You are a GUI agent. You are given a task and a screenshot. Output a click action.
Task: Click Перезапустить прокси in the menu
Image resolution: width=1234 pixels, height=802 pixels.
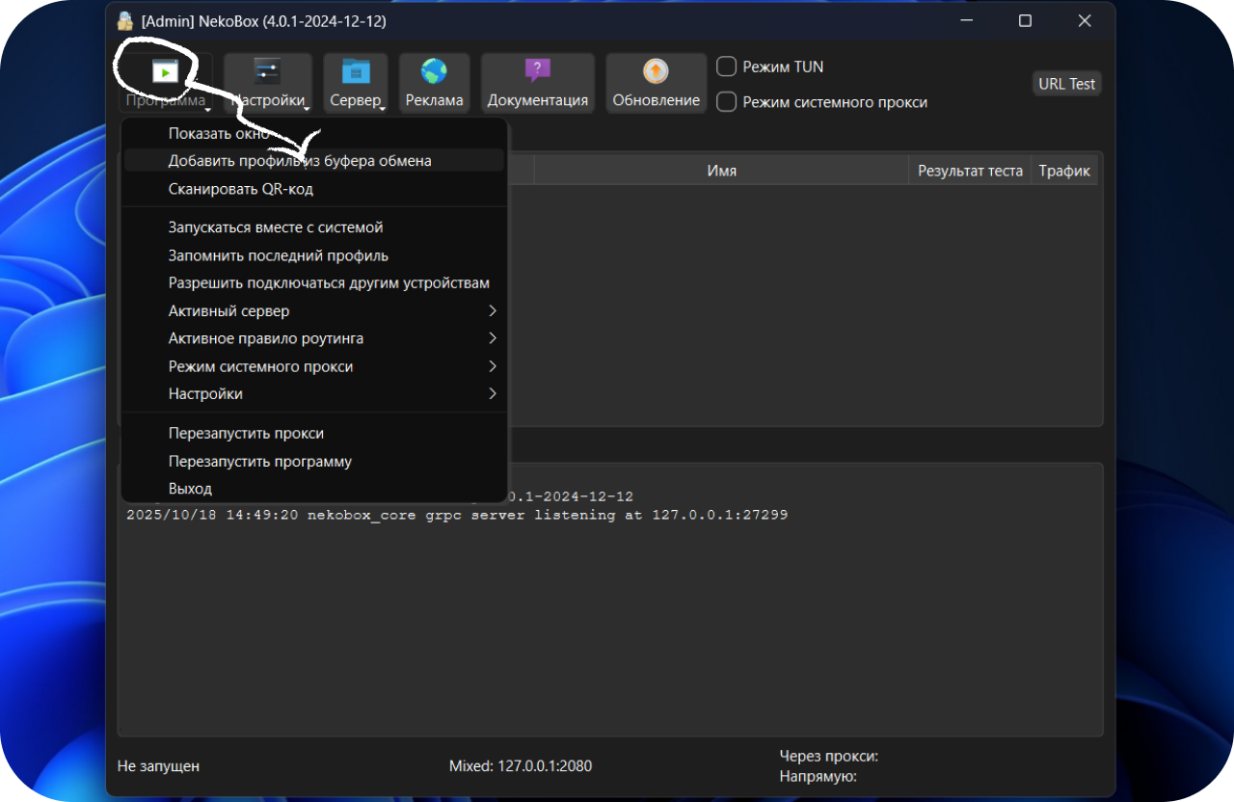(246, 434)
